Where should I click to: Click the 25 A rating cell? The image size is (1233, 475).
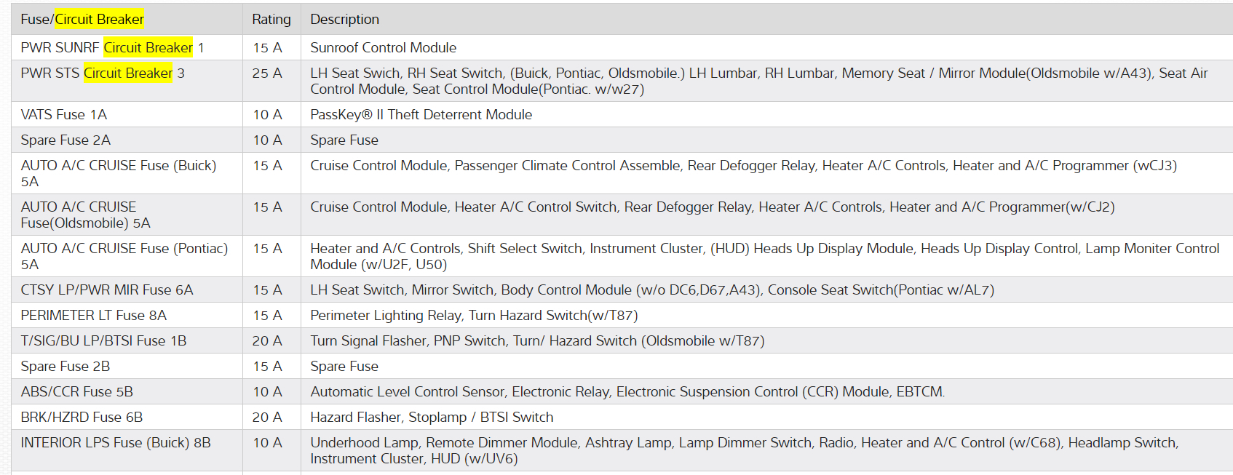267,73
